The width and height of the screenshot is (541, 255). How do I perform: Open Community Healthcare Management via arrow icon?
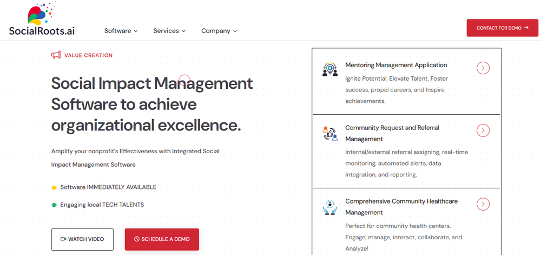(x=483, y=204)
